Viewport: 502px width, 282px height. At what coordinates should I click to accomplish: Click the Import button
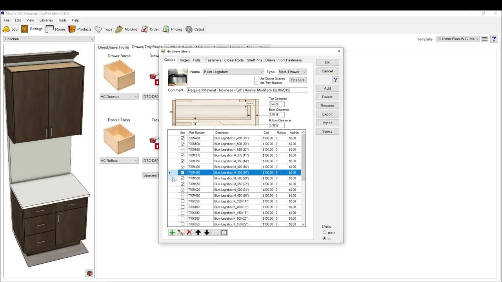click(327, 123)
